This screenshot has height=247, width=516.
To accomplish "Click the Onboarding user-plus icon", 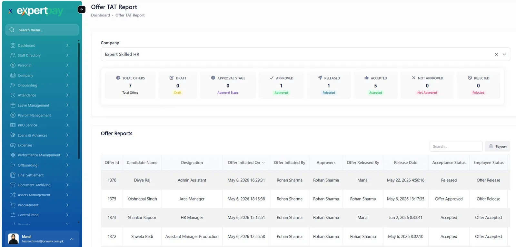I will tap(13, 85).
